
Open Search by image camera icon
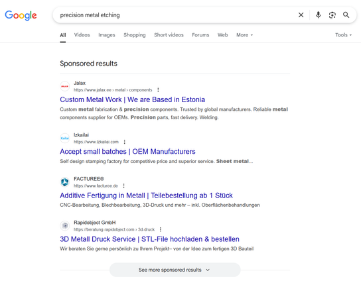332,15
